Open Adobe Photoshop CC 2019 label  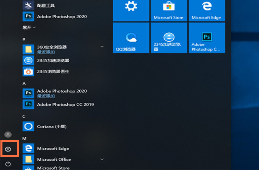66,104
